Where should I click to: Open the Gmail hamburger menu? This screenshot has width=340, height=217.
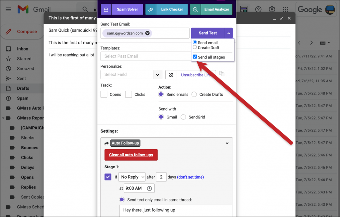[x=8, y=9]
